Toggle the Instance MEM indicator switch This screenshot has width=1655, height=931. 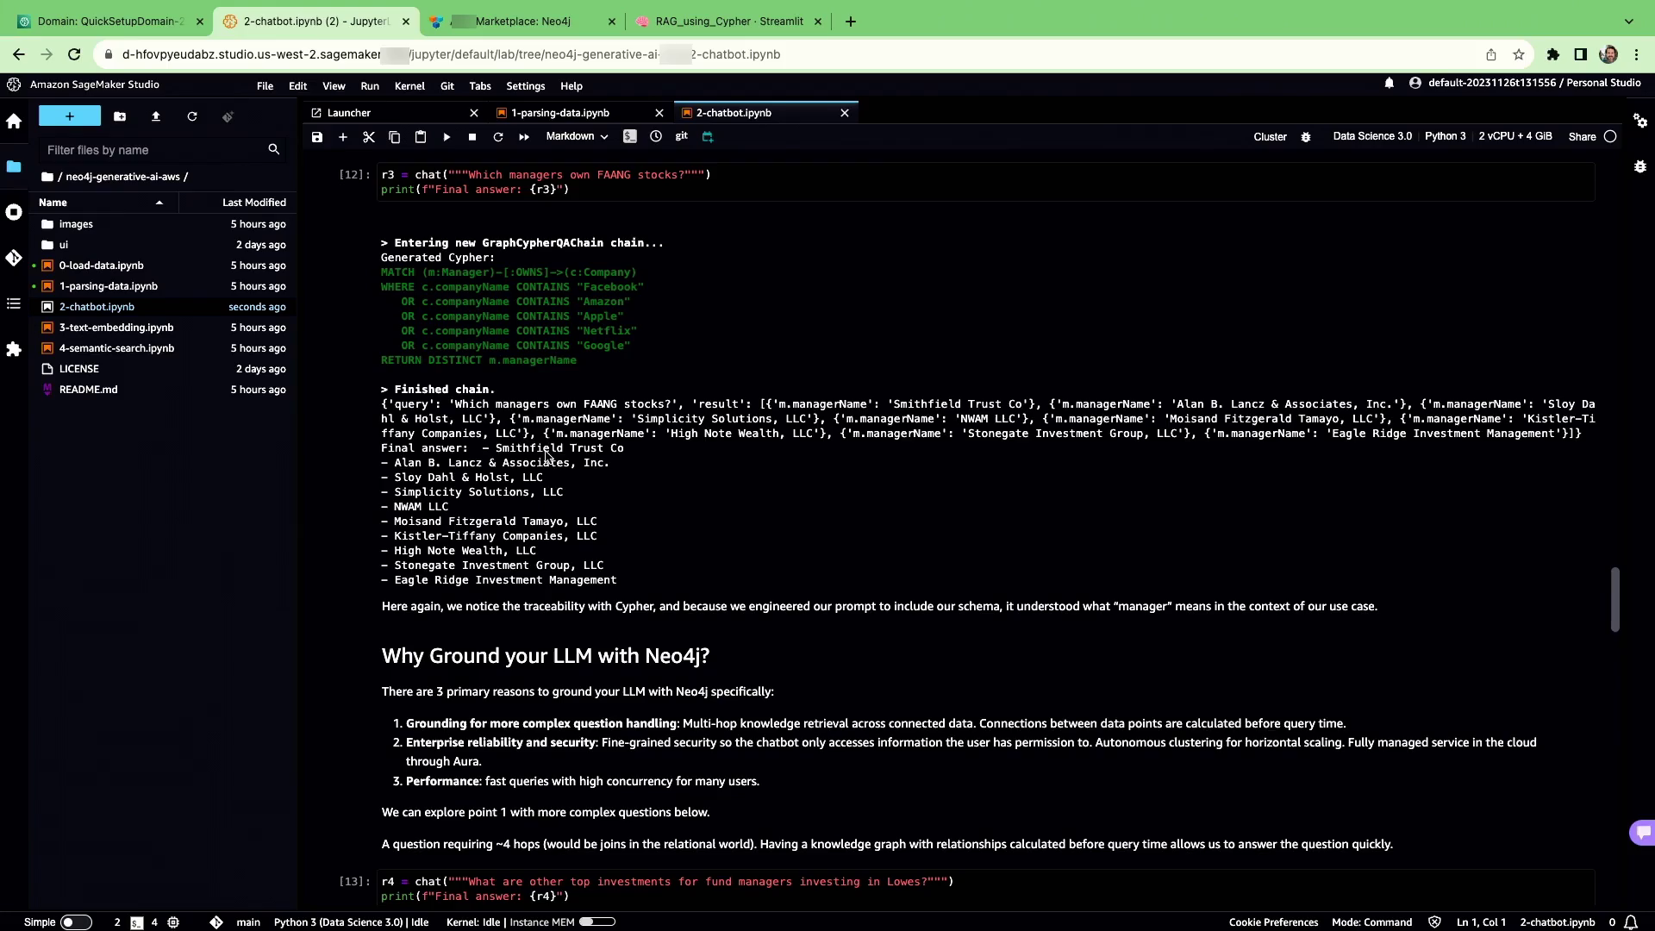coord(596,922)
